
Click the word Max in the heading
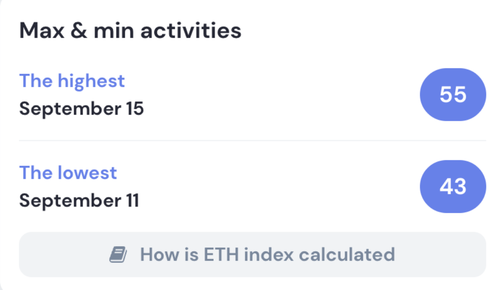[42, 31]
